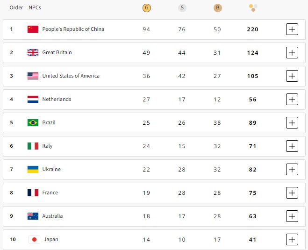Image resolution: width=308 pixels, height=250 pixels.
Task: Click the People's Republic of China flag
Action: pos(33,29)
